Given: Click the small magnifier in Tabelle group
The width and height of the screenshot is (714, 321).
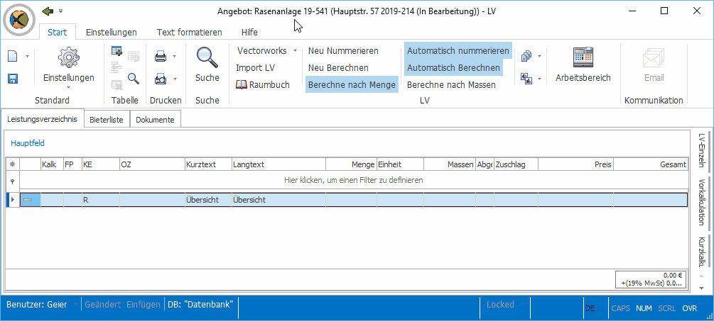Looking at the screenshot, I should (x=133, y=78).
